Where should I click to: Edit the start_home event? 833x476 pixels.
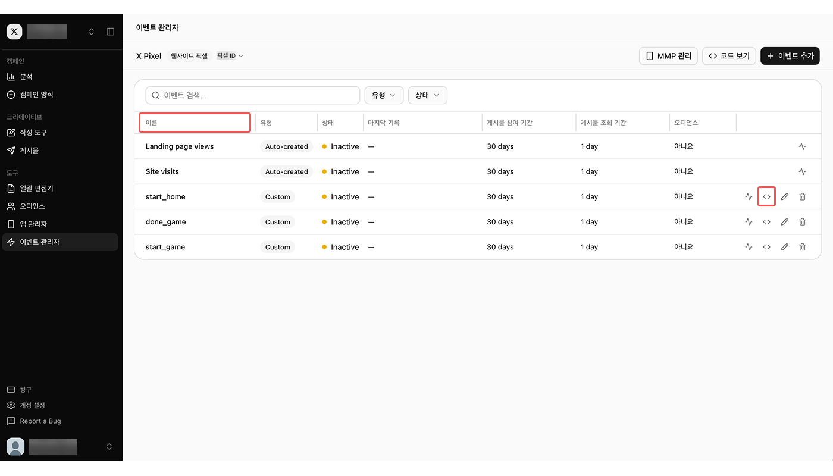[784, 196]
